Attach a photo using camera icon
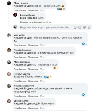The height and width of the screenshot is (111, 94). [80, 27]
